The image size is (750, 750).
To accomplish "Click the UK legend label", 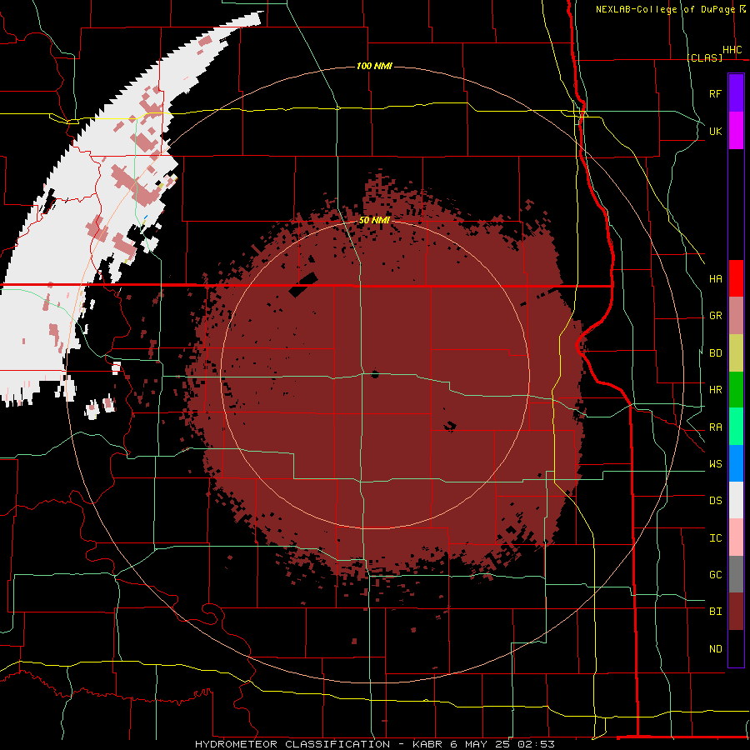I will [715, 131].
